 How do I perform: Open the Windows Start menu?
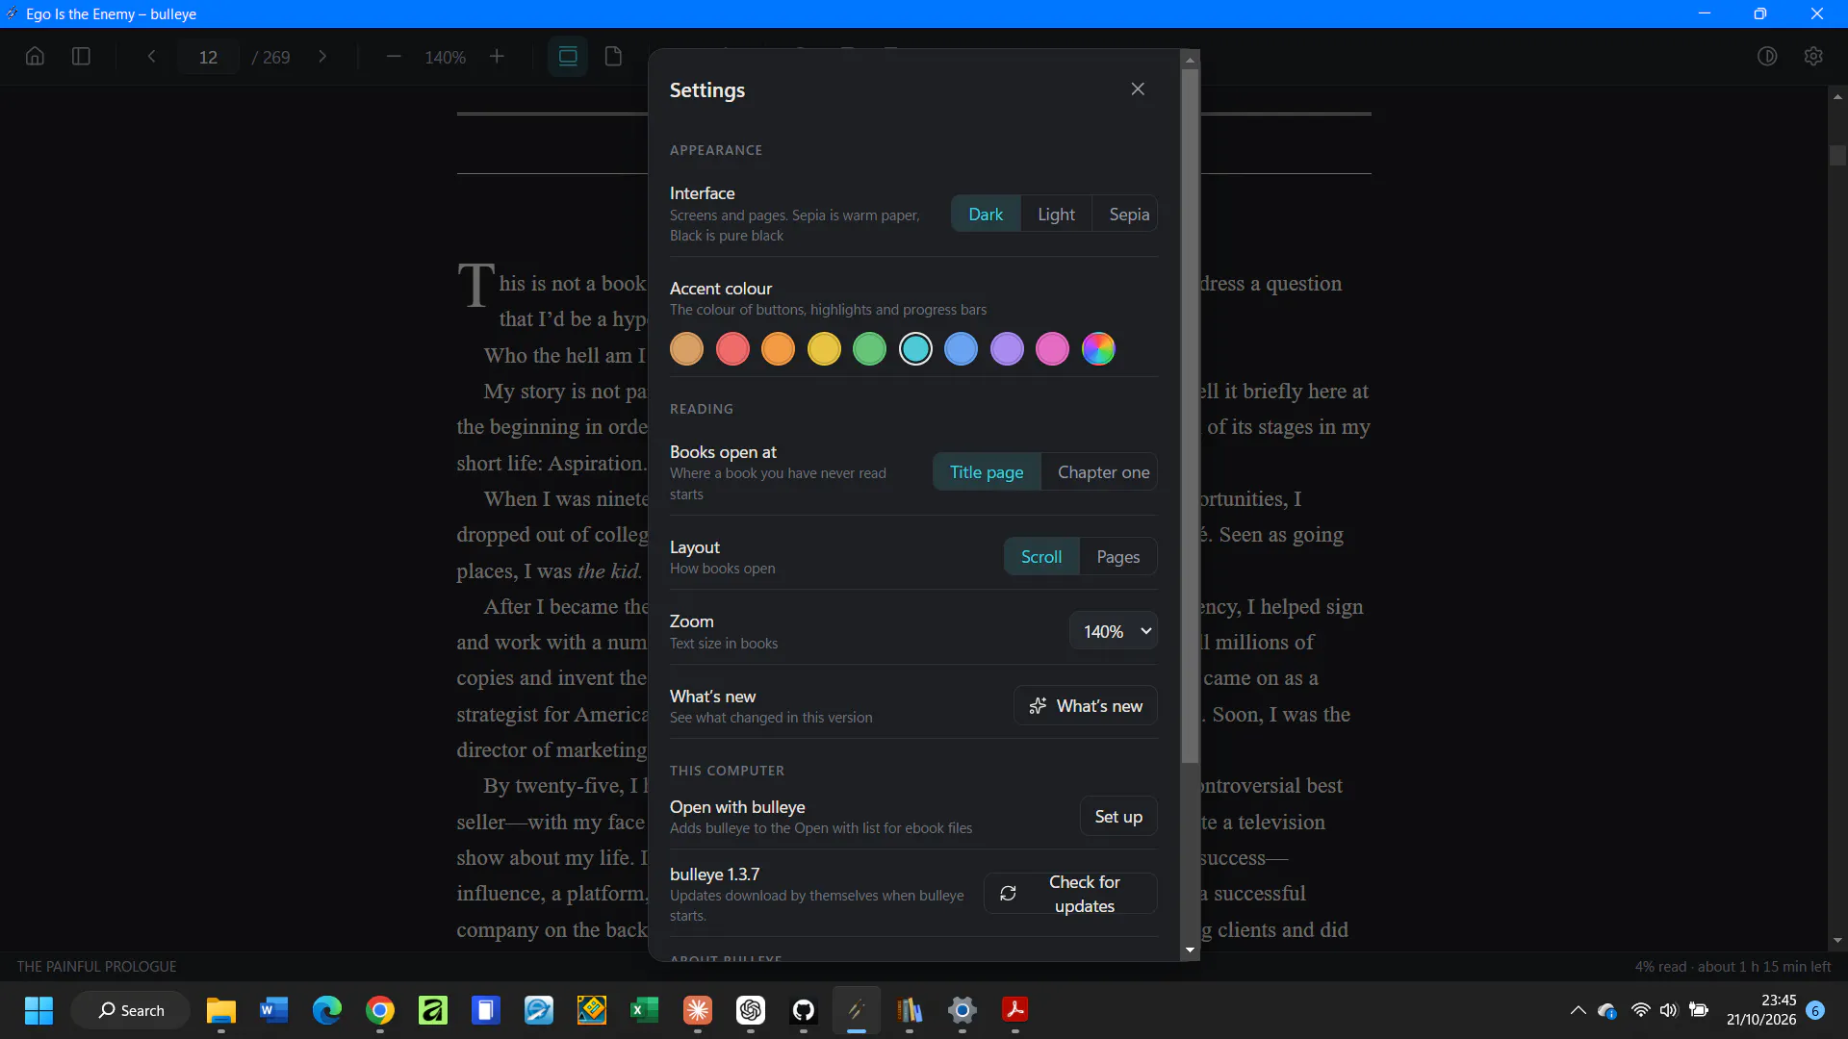[38, 1010]
